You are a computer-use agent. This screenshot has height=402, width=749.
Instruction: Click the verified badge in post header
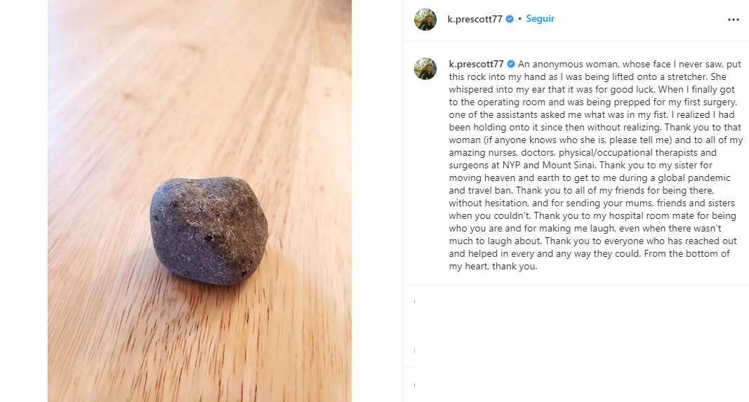(x=510, y=19)
